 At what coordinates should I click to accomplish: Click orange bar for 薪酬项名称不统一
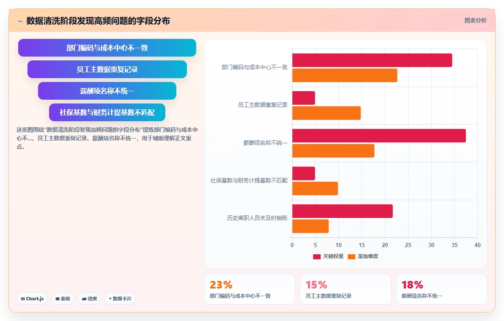click(x=333, y=151)
